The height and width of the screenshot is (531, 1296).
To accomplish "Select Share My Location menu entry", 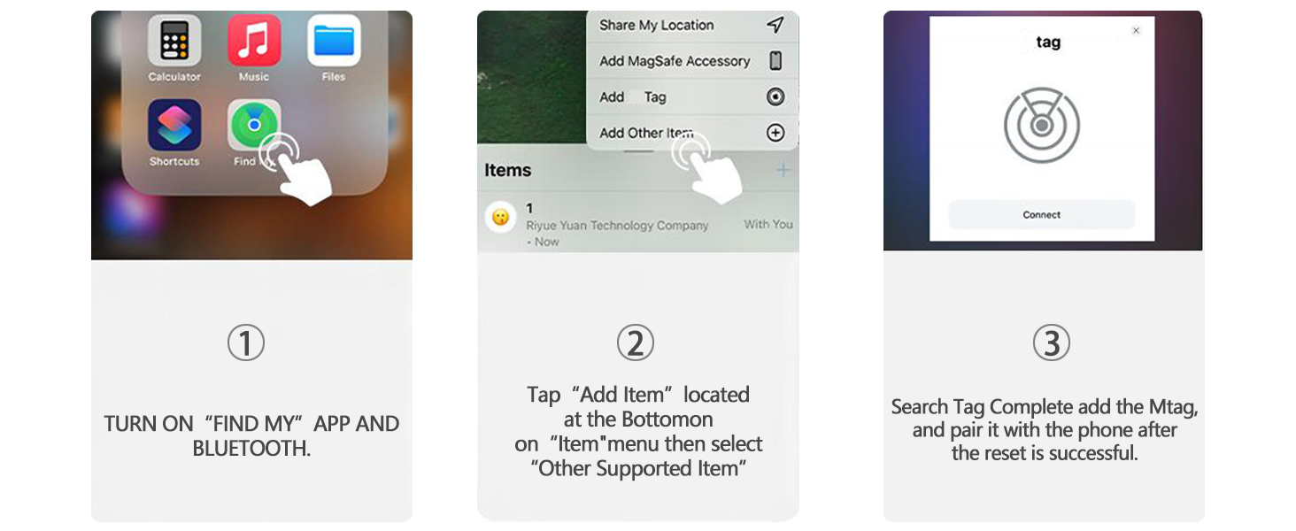I will (x=657, y=25).
